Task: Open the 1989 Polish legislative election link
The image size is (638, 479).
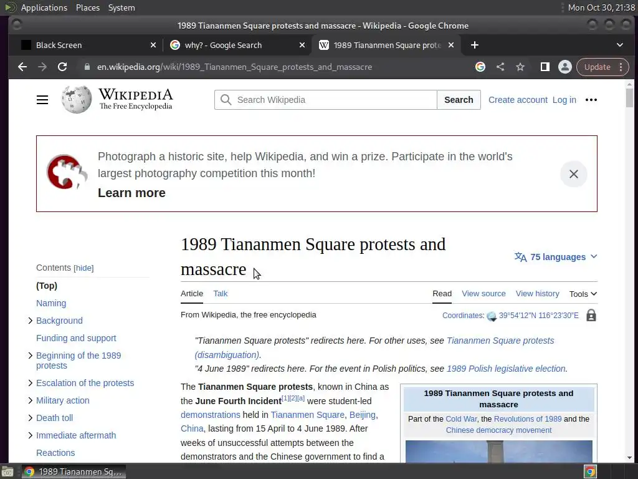Action: [506, 369]
